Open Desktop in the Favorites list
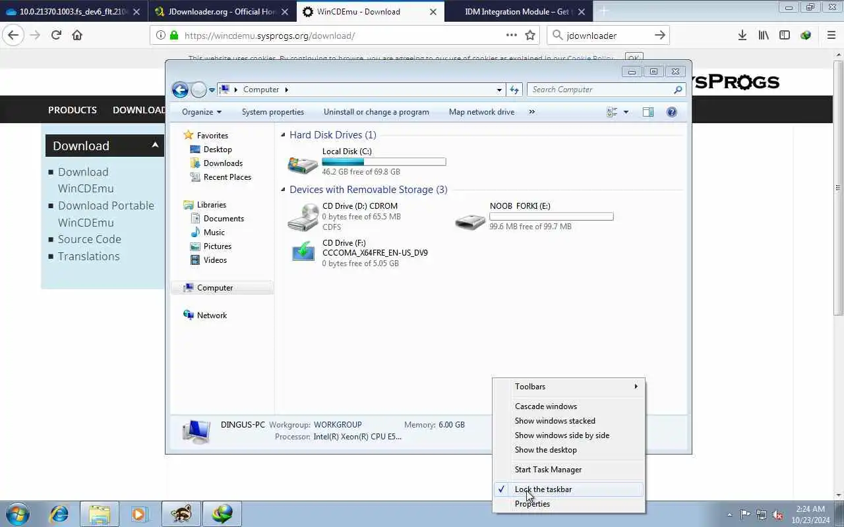Image resolution: width=844 pixels, height=527 pixels. (217, 150)
